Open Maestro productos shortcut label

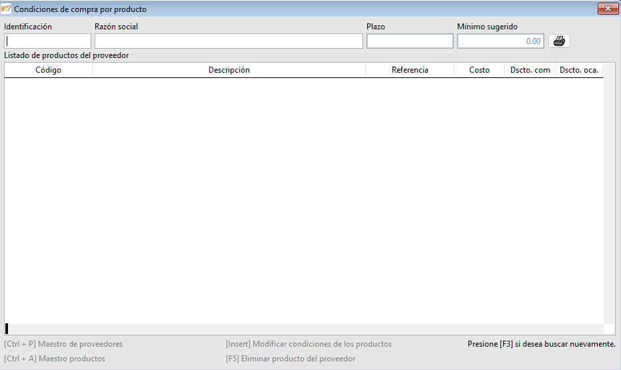coord(55,359)
